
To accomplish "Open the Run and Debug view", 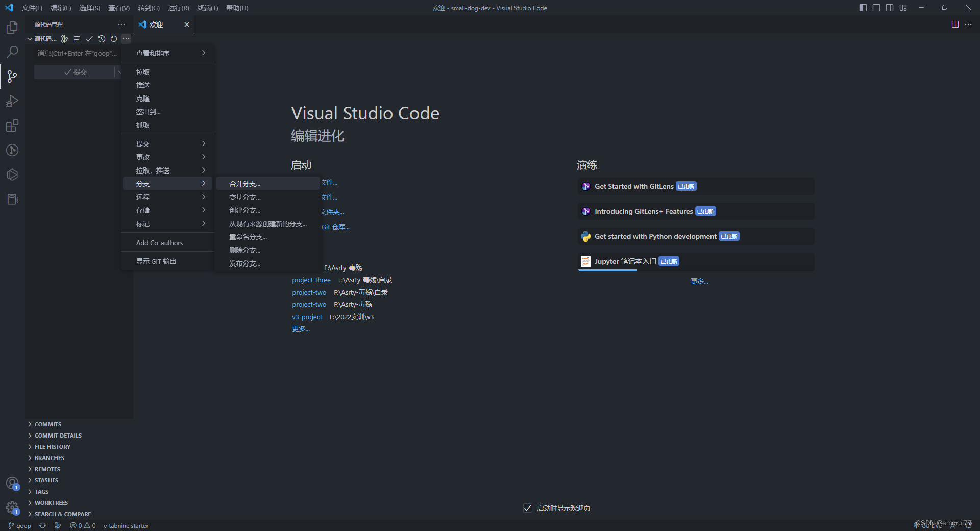I will click(x=12, y=101).
